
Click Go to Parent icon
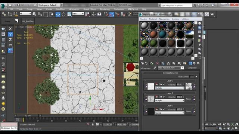(x=194, y=63)
